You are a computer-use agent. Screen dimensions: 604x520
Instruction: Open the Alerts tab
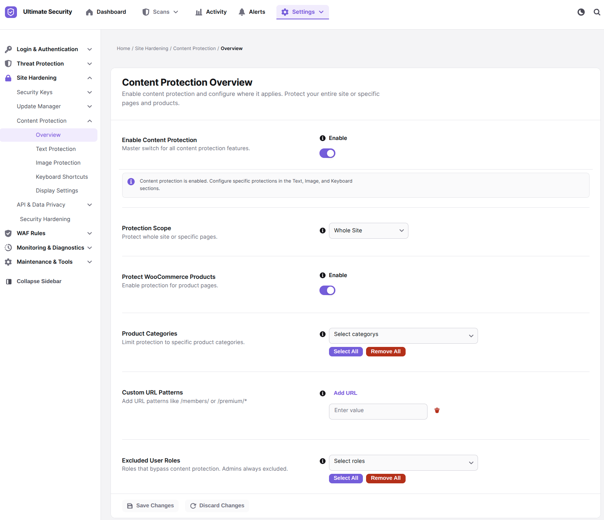[x=252, y=12]
